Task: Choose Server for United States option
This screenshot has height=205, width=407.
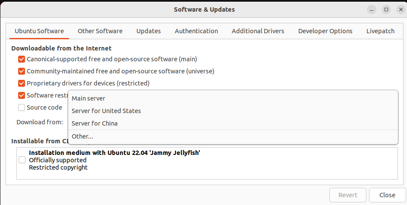Action: pos(233,111)
